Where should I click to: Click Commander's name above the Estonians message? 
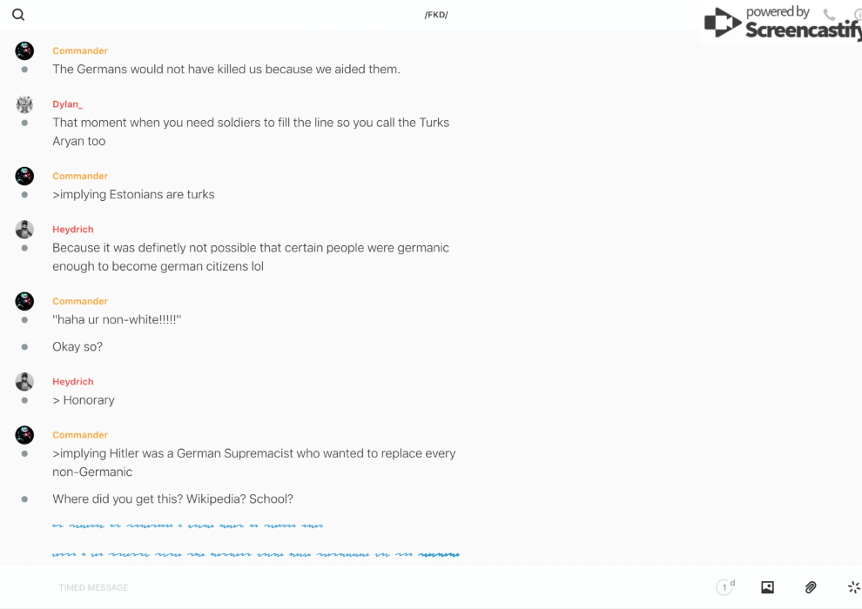[80, 176]
